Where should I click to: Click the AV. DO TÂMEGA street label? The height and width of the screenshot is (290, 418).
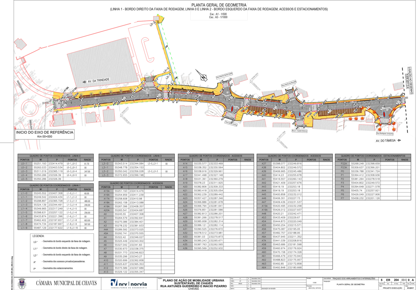click(x=386, y=141)
